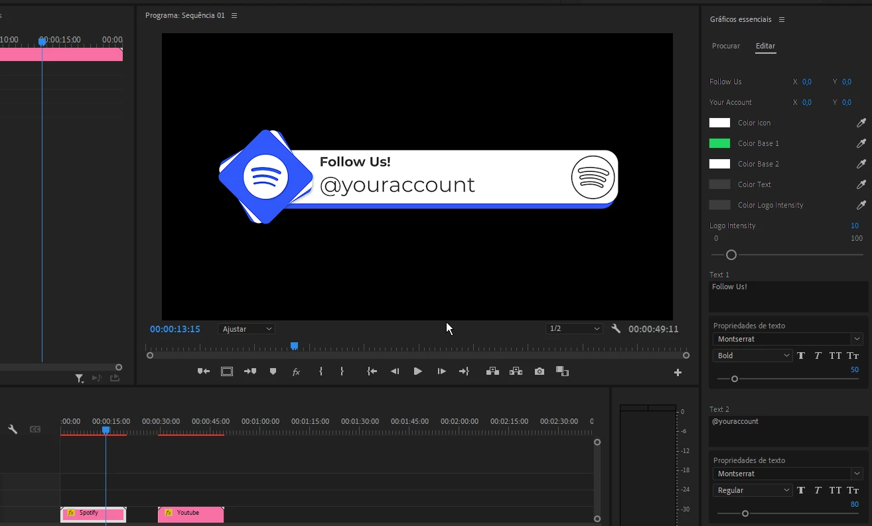Toggle small caps for Text 1
Viewport: 872px width, 526px height.
(x=853, y=356)
